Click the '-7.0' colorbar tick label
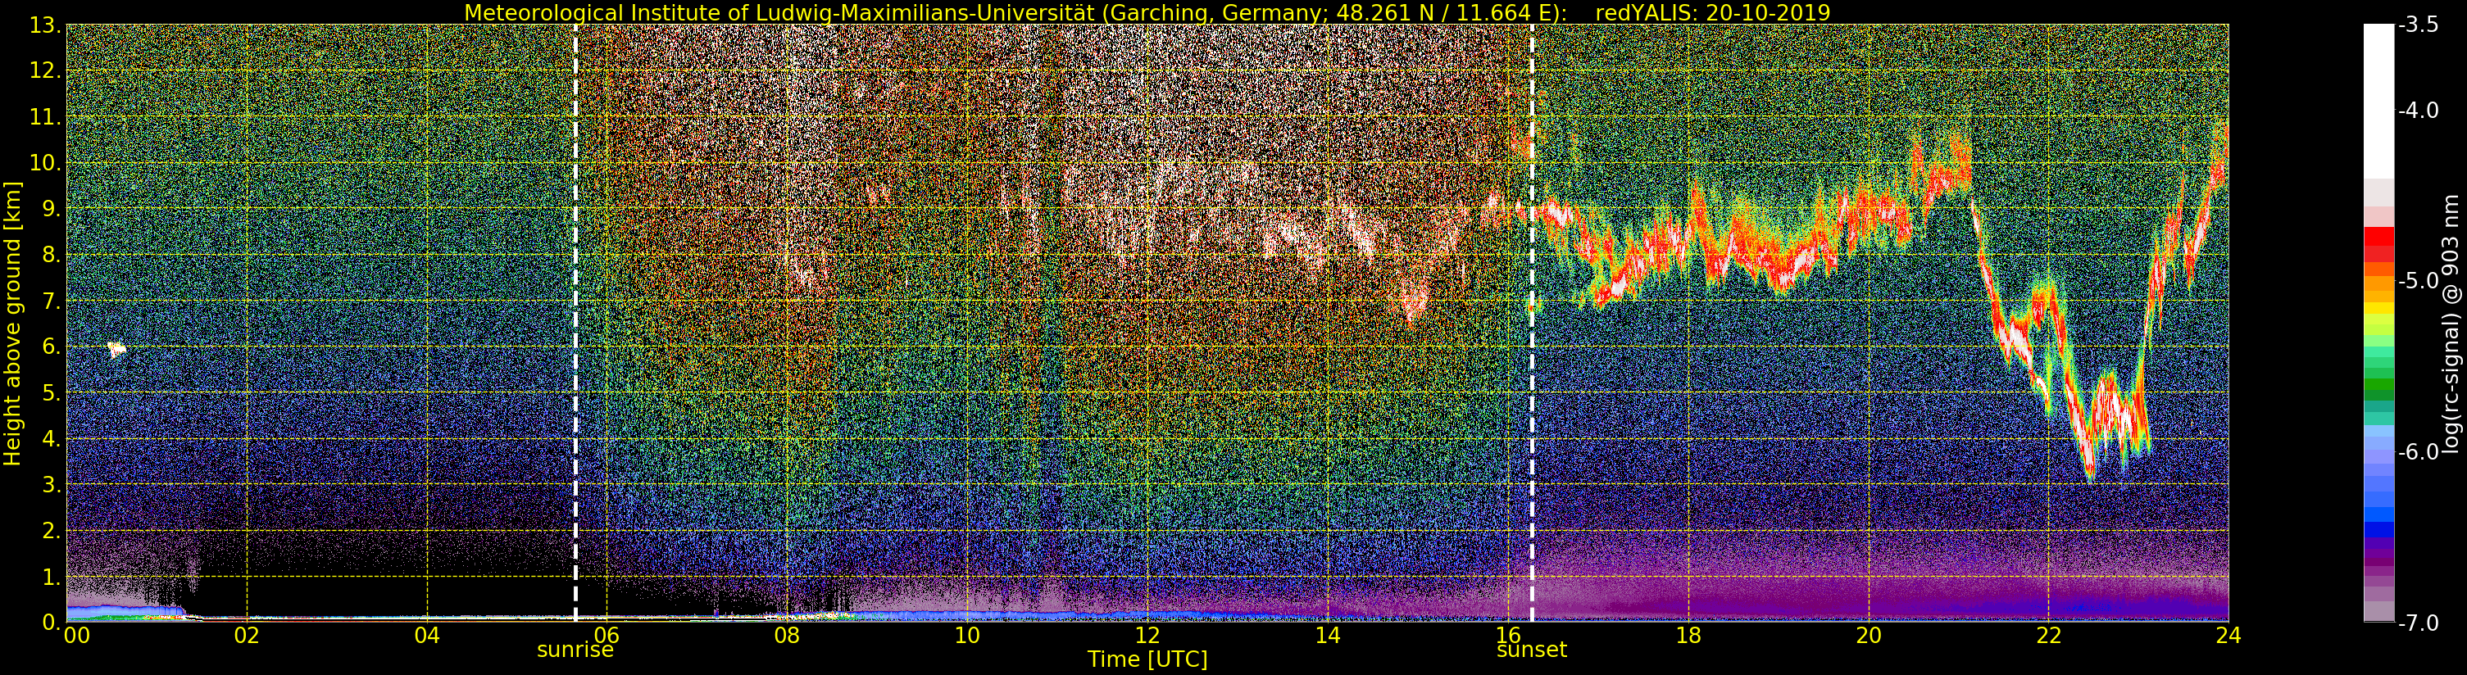This screenshot has width=2467, height=675. [2418, 623]
